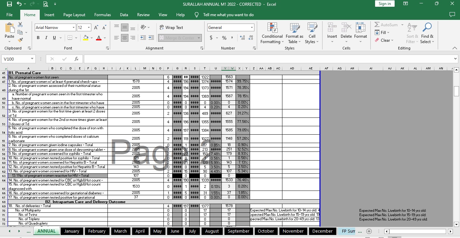The height and width of the screenshot is (238, 460).
Task: Click the Paste clipboard icon
Action: coord(9,28)
